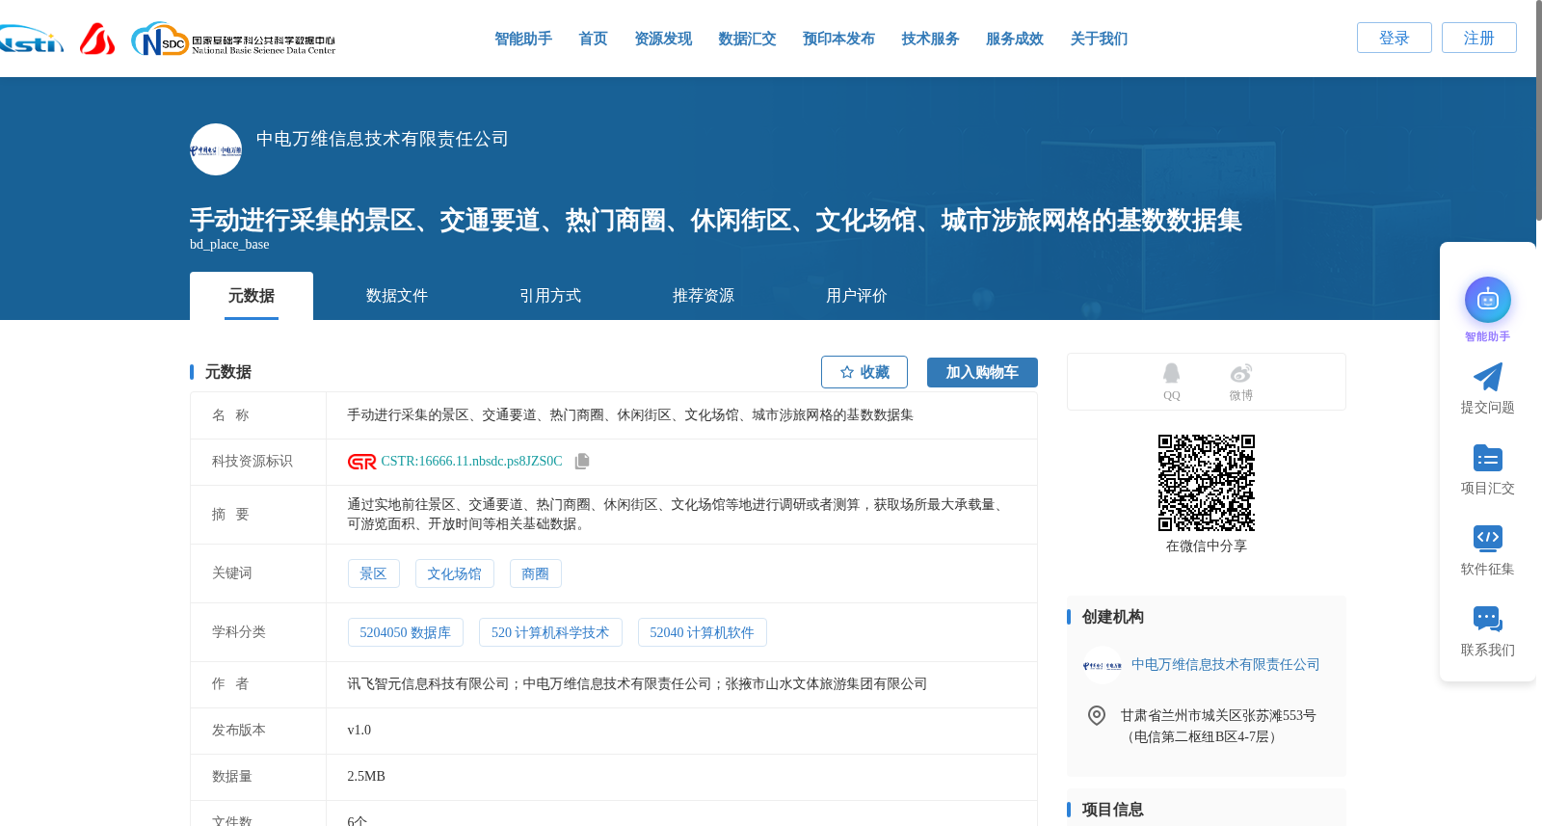Click the abstract text in 摘要 row
The height and width of the screenshot is (826, 1542).
[678, 515]
